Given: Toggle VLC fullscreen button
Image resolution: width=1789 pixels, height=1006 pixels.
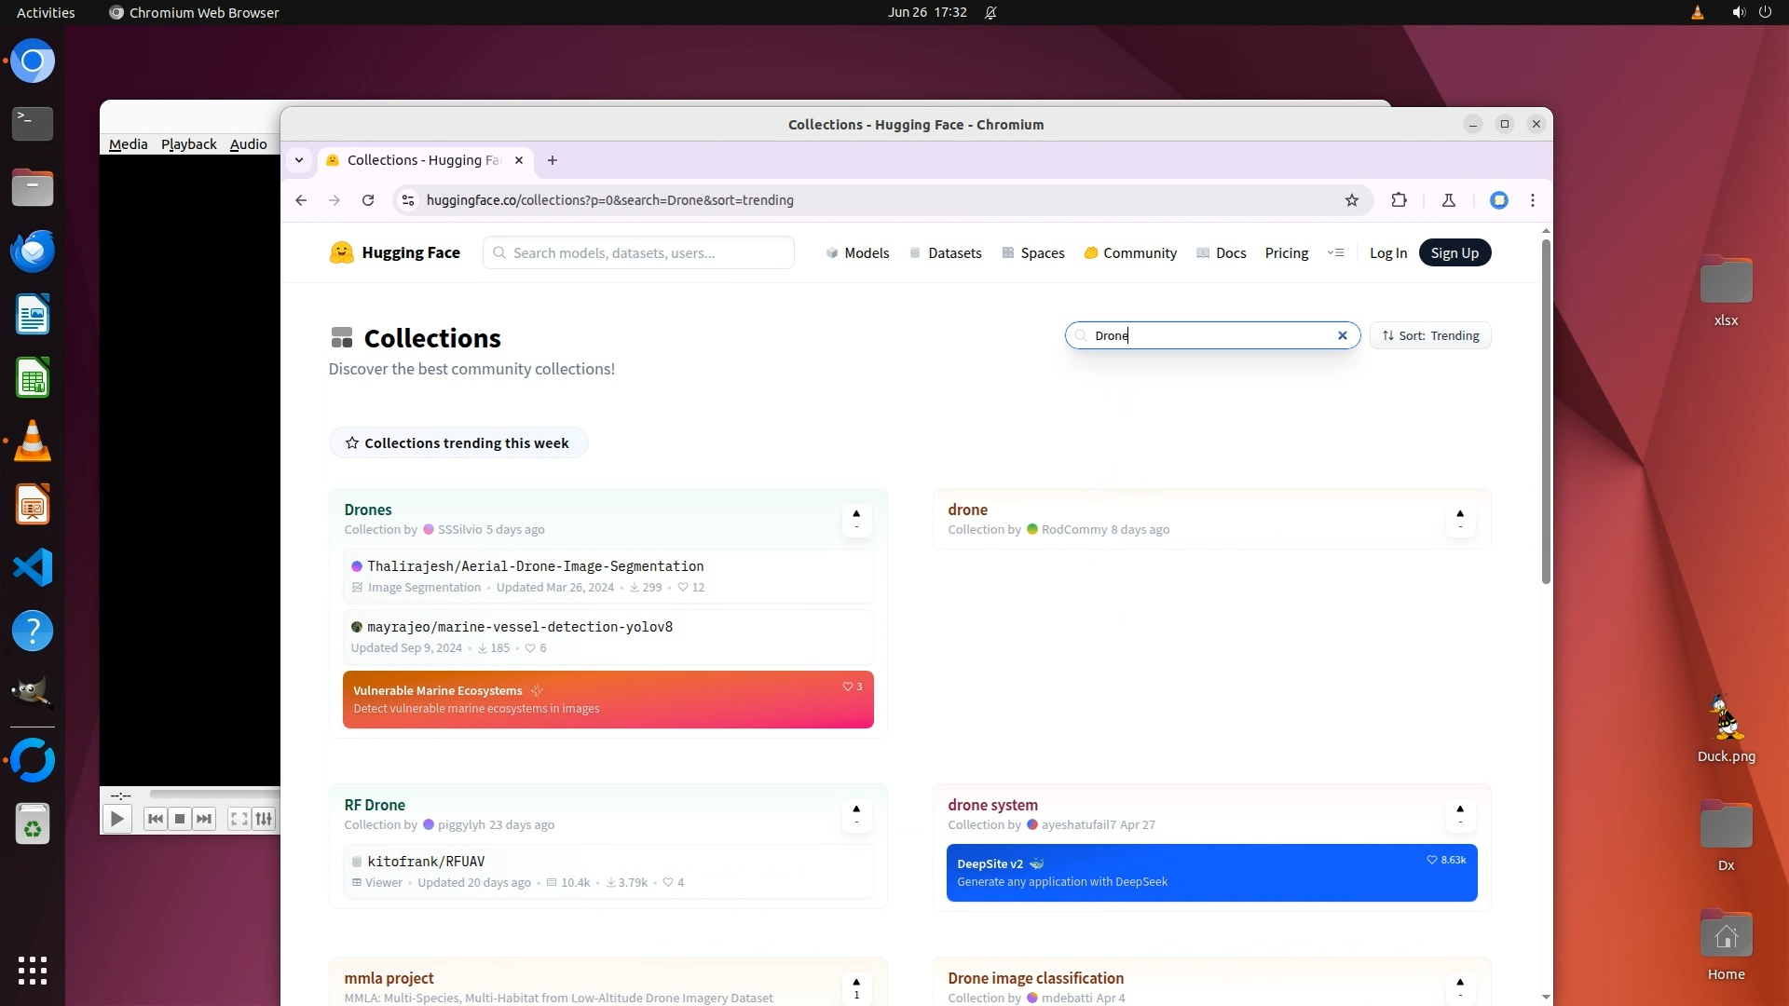Looking at the screenshot, I should coord(239,819).
